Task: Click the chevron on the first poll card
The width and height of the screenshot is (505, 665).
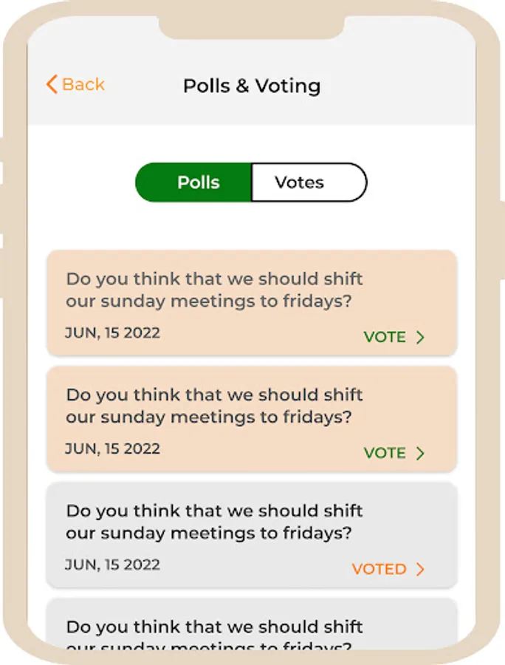Action: [420, 338]
